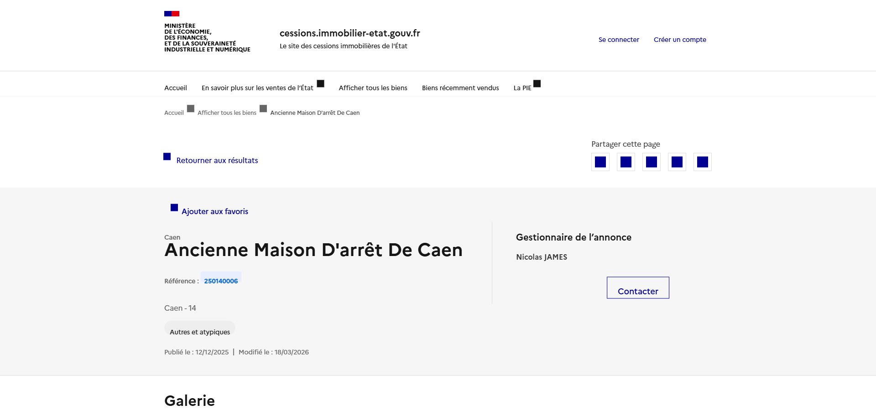Click the favorites icon beside Ajouter aux favoris

tap(174, 207)
